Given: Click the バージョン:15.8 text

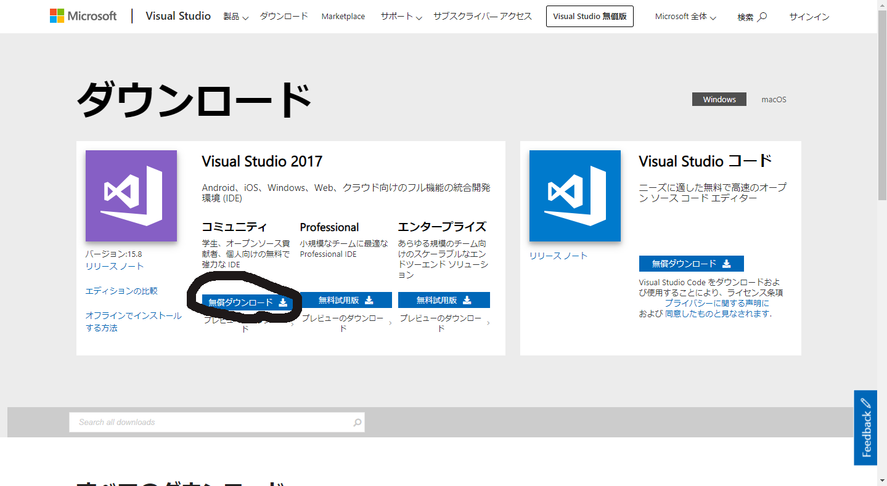Looking at the screenshot, I should (x=113, y=254).
